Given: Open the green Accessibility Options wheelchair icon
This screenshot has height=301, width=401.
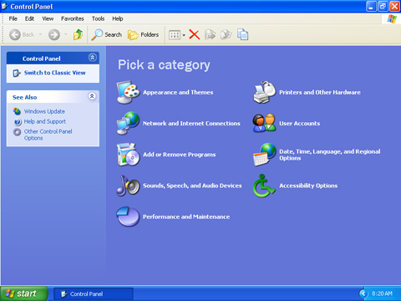Looking at the screenshot, I should click(x=264, y=186).
